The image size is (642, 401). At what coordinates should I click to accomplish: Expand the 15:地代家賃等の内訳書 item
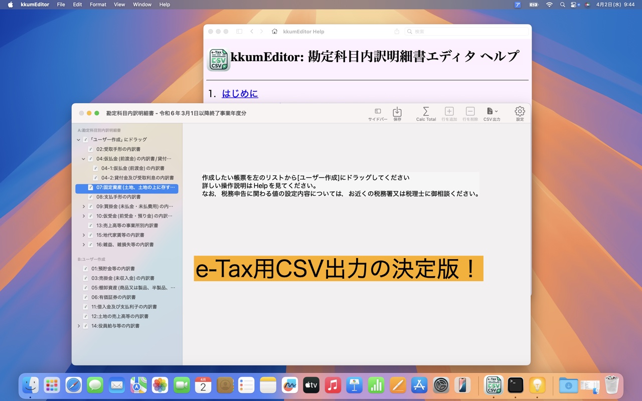(x=84, y=235)
